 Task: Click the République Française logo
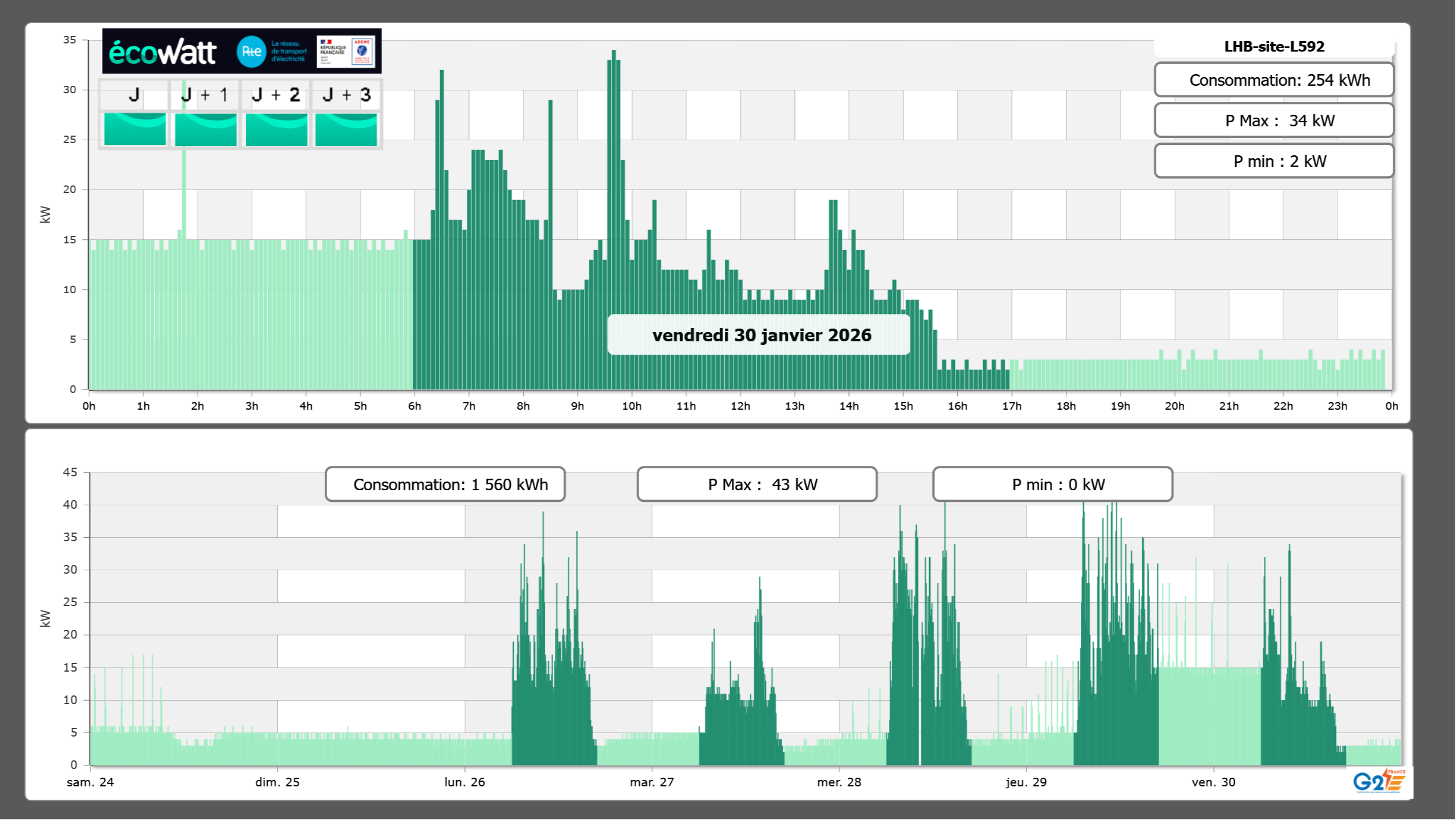(333, 52)
